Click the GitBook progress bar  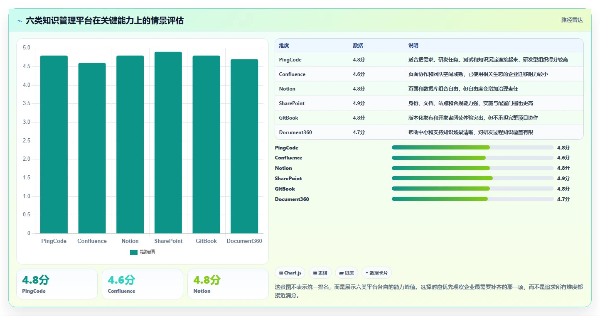(472, 189)
